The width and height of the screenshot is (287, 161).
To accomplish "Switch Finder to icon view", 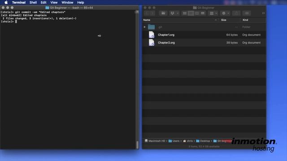I will click(x=185, y=13).
